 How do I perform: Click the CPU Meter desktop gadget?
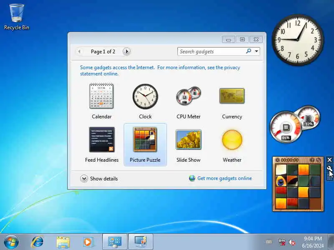click(x=295, y=124)
